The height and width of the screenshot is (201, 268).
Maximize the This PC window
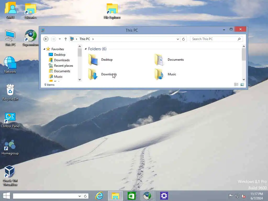pyautogui.click(x=231, y=29)
